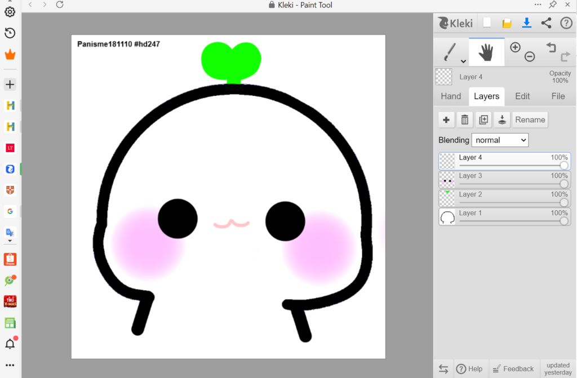Click the Layer 1 outline thumbnail
Screen dimensions: 577x378
(x=447, y=217)
